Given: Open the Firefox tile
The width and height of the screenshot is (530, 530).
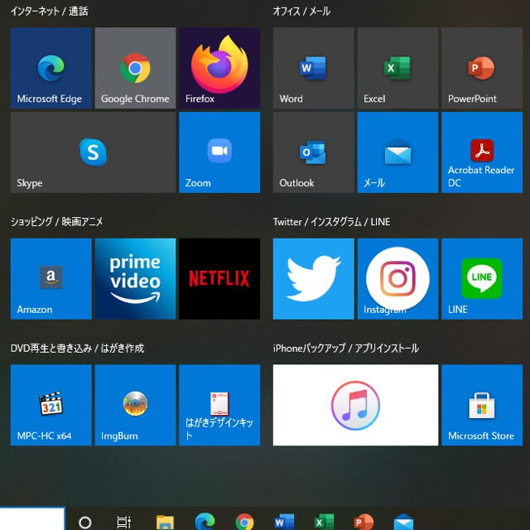Looking at the screenshot, I should point(219,68).
